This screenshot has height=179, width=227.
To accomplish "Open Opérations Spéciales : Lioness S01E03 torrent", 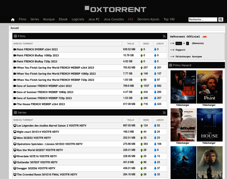I will click(x=50, y=144).
